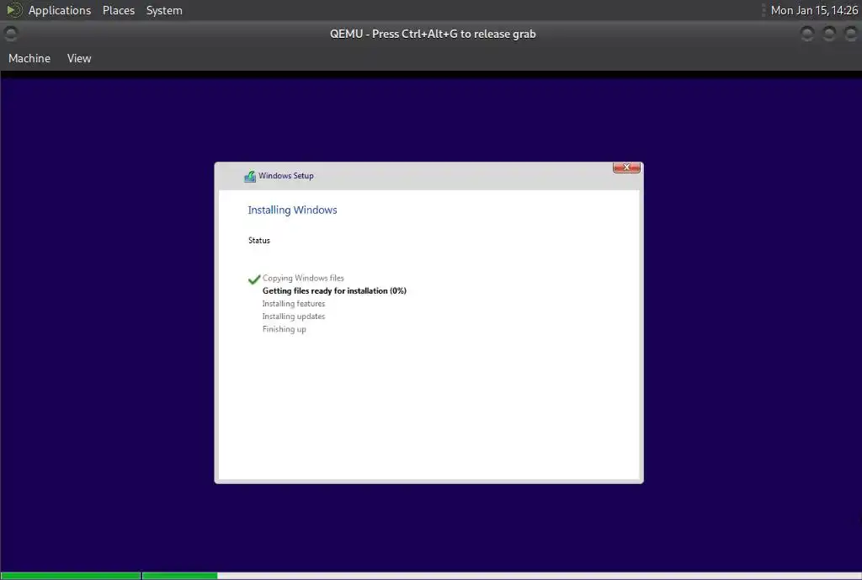The width and height of the screenshot is (862, 580).
Task: Click 'Getting files ready for installation (0%)'
Action: click(x=334, y=290)
